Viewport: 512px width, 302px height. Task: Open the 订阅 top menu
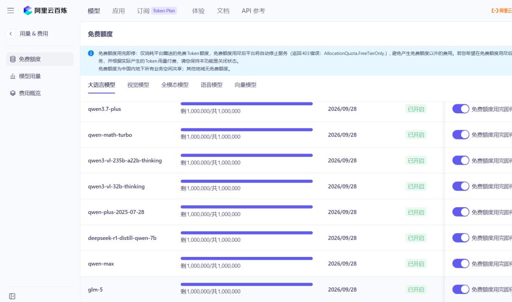(143, 11)
